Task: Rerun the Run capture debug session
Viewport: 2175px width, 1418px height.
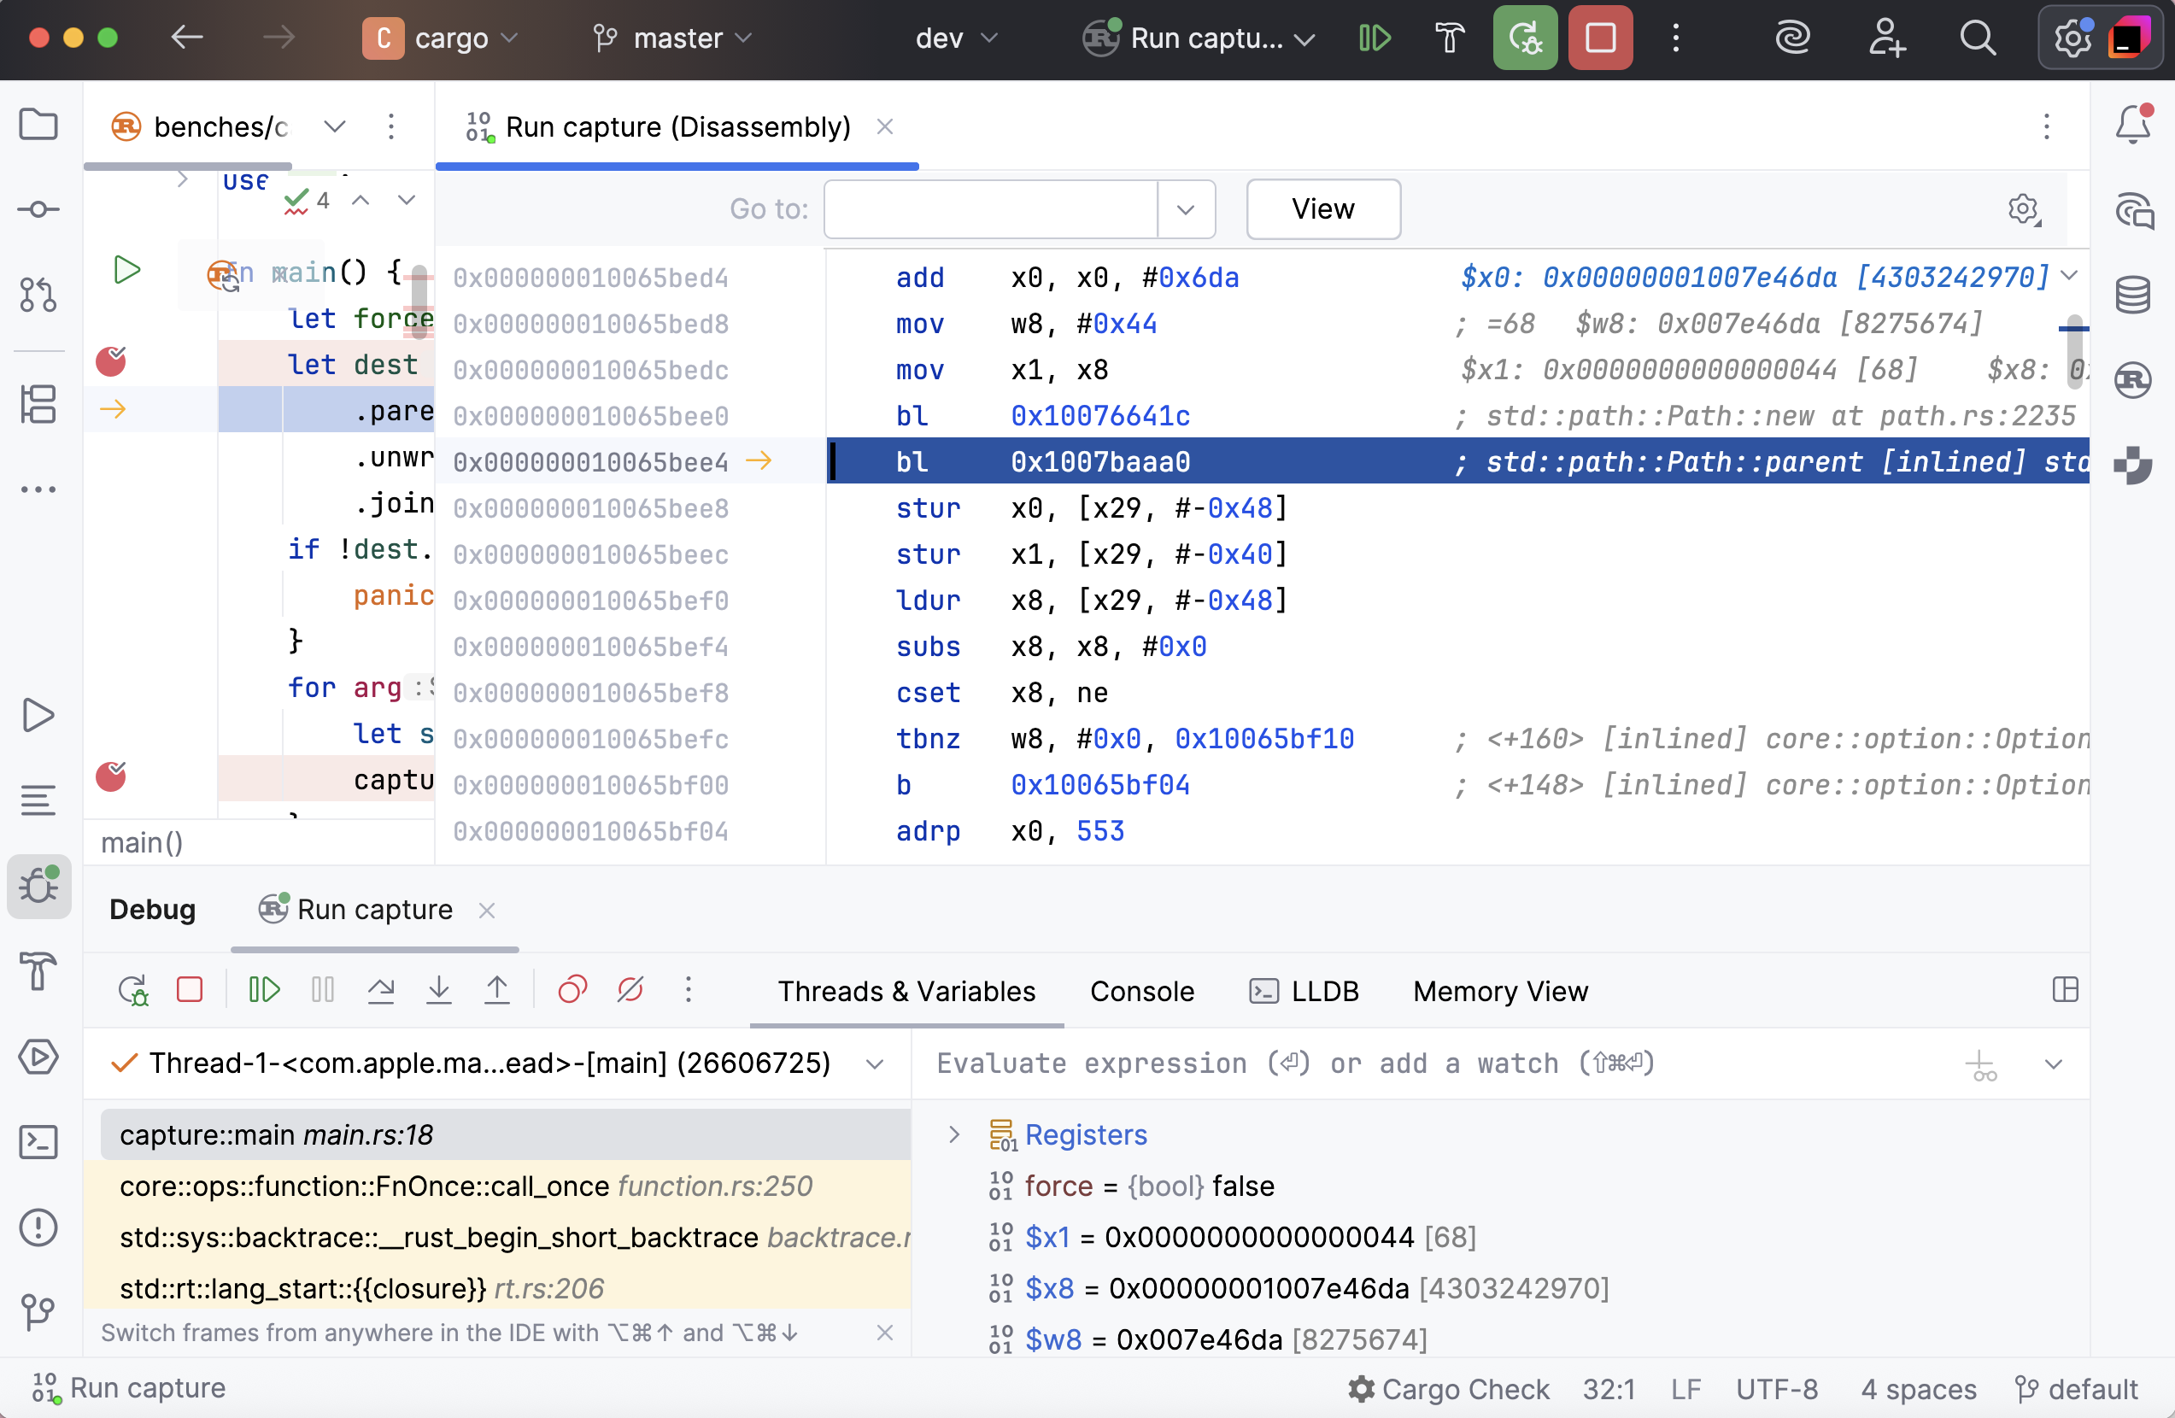Action: click(134, 988)
